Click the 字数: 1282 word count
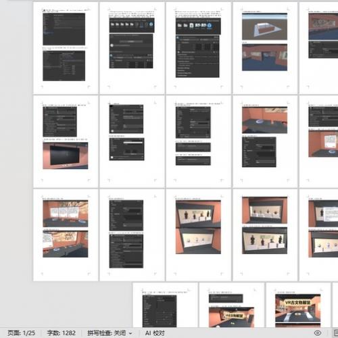338x338 pixels. pos(61,333)
